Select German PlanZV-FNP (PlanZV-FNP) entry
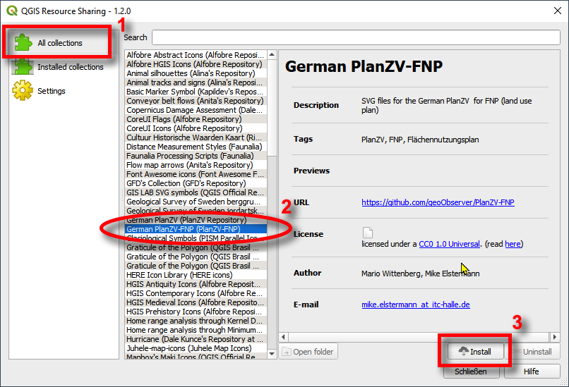This screenshot has height=387, width=569. point(196,229)
